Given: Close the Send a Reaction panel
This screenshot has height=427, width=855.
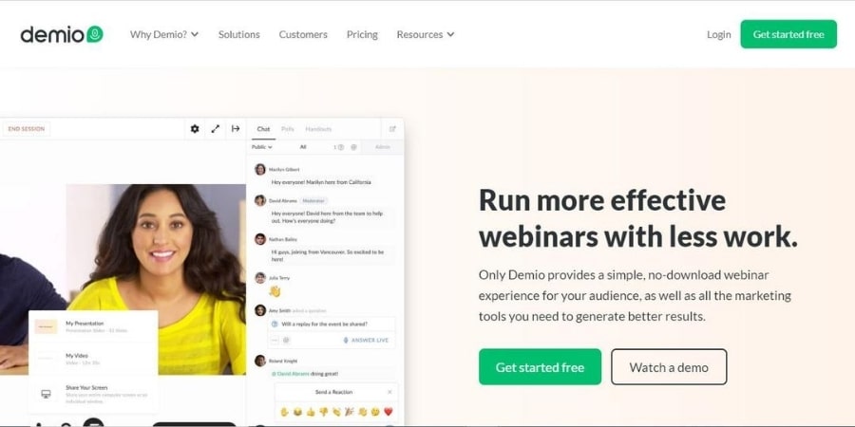Looking at the screenshot, I should pyautogui.click(x=389, y=392).
